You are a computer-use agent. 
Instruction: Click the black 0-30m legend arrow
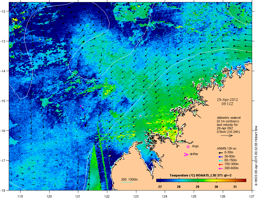pyautogui.click(x=221, y=153)
